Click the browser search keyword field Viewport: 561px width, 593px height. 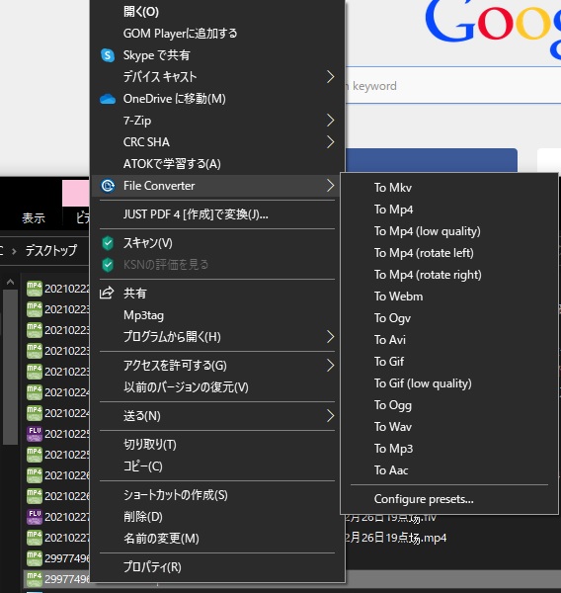tap(453, 85)
